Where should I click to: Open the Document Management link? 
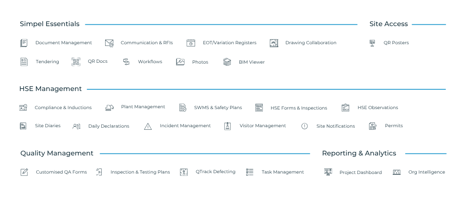pos(64,43)
